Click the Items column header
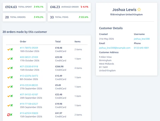This screenshot has height=121, width=160. tap(77, 41)
